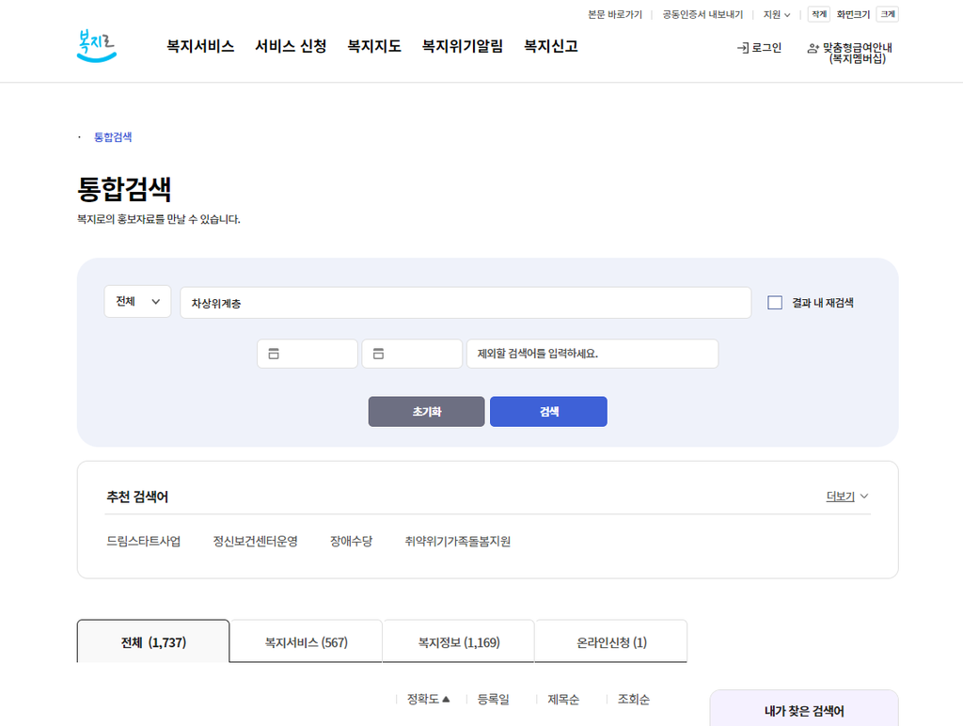963x726 pixels.
Task: Select recommended keyword 정신보건센터운영
Action: [x=256, y=541]
